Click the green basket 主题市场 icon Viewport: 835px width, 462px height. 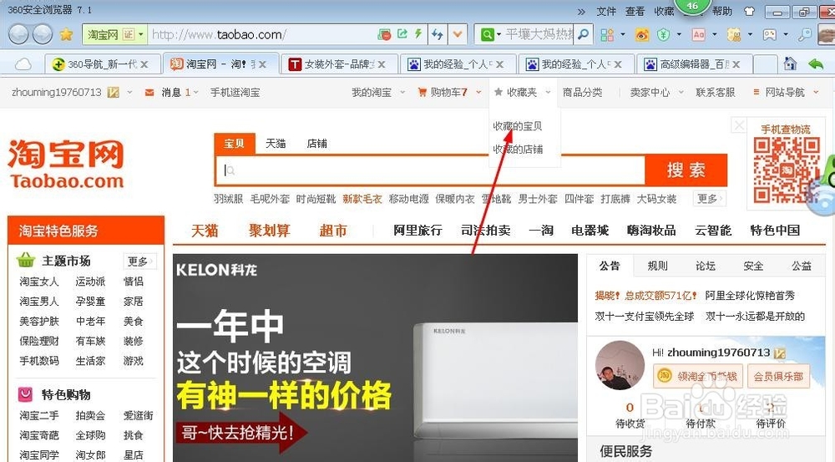(26, 261)
